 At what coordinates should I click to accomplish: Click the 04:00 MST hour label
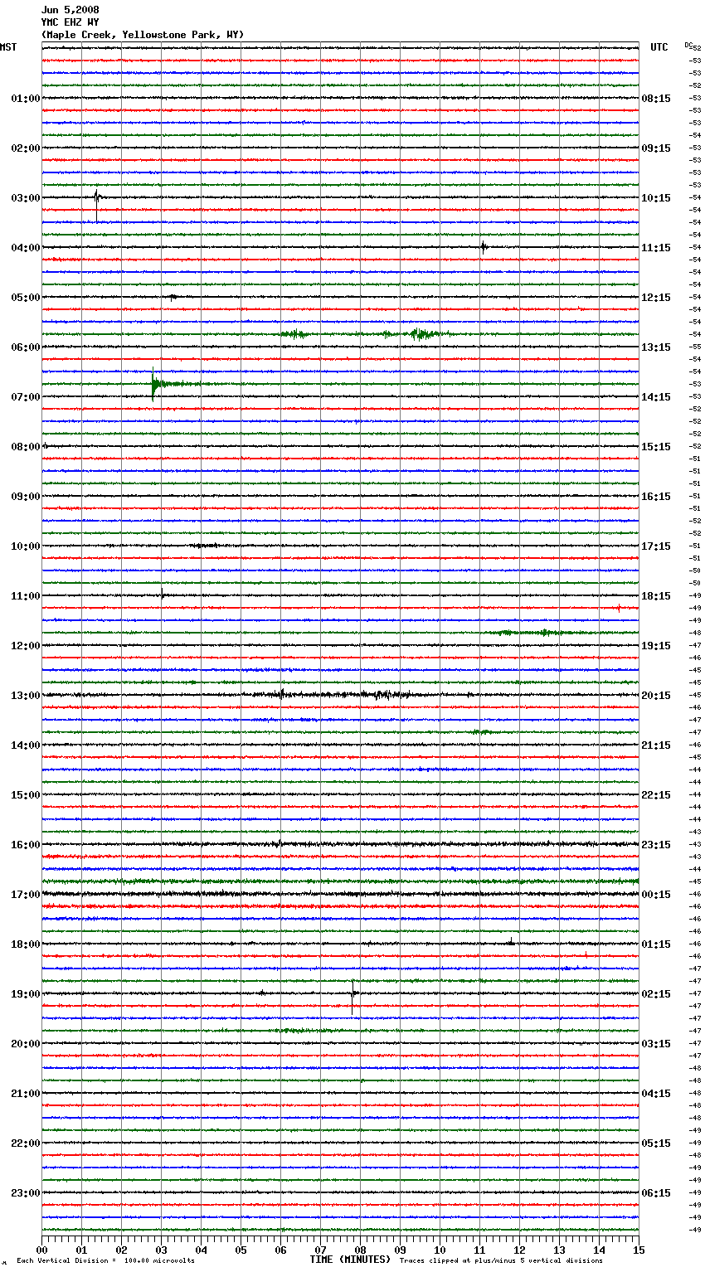point(26,248)
